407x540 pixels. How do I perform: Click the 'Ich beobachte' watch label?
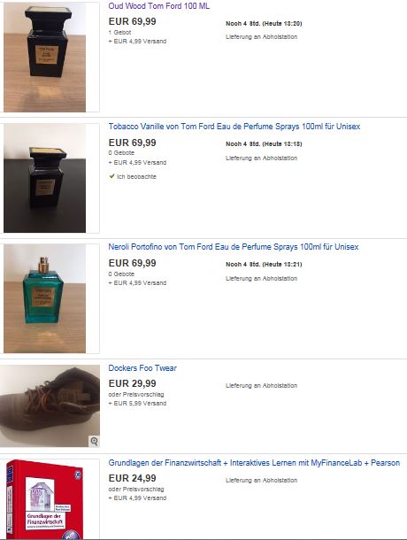(136, 176)
